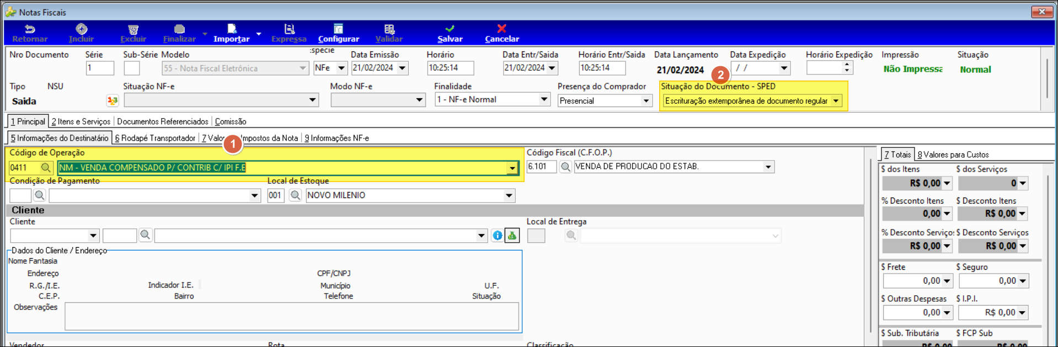Click the Código de Operação 0411 field
The width and height of the screenshot is (1058, 347).
(24, 167)
